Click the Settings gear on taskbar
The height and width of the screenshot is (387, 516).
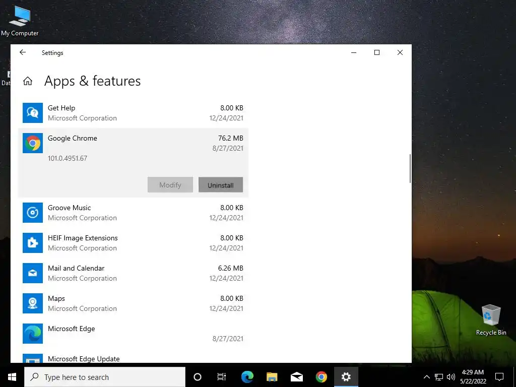346,377
